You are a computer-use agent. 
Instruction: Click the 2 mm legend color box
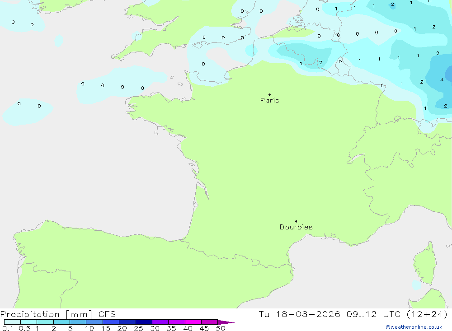coord(61,322)
